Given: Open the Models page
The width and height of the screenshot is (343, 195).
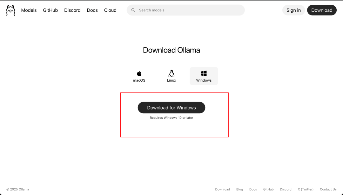Looking at the screenshot, I should pos(29,10).
